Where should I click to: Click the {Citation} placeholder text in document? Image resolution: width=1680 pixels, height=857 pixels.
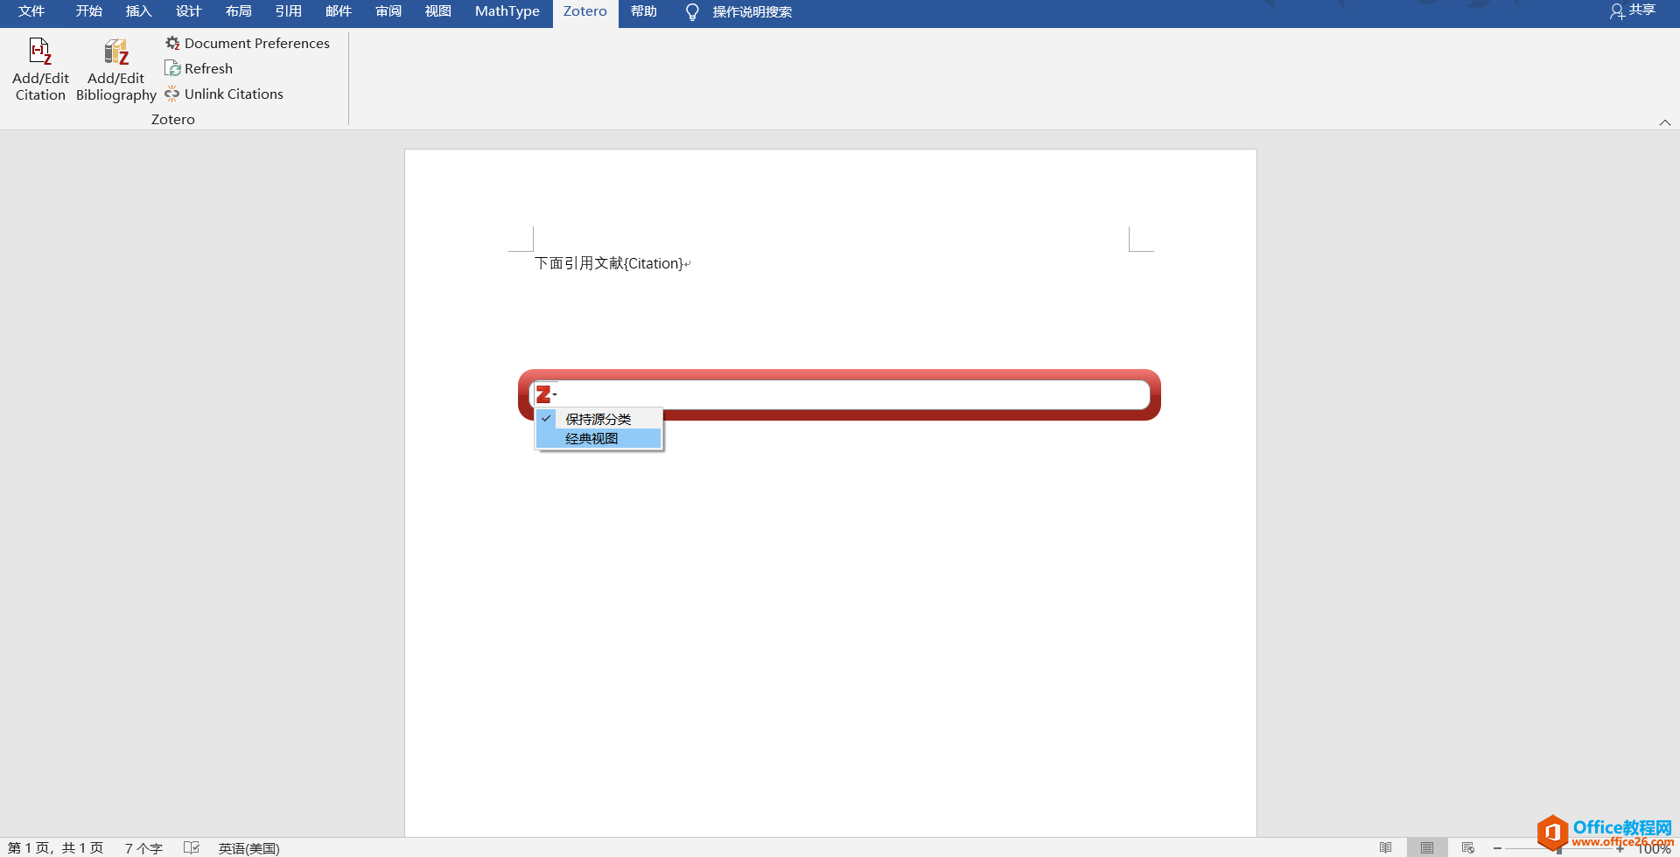pyautogui.click(x=654, y=263)
